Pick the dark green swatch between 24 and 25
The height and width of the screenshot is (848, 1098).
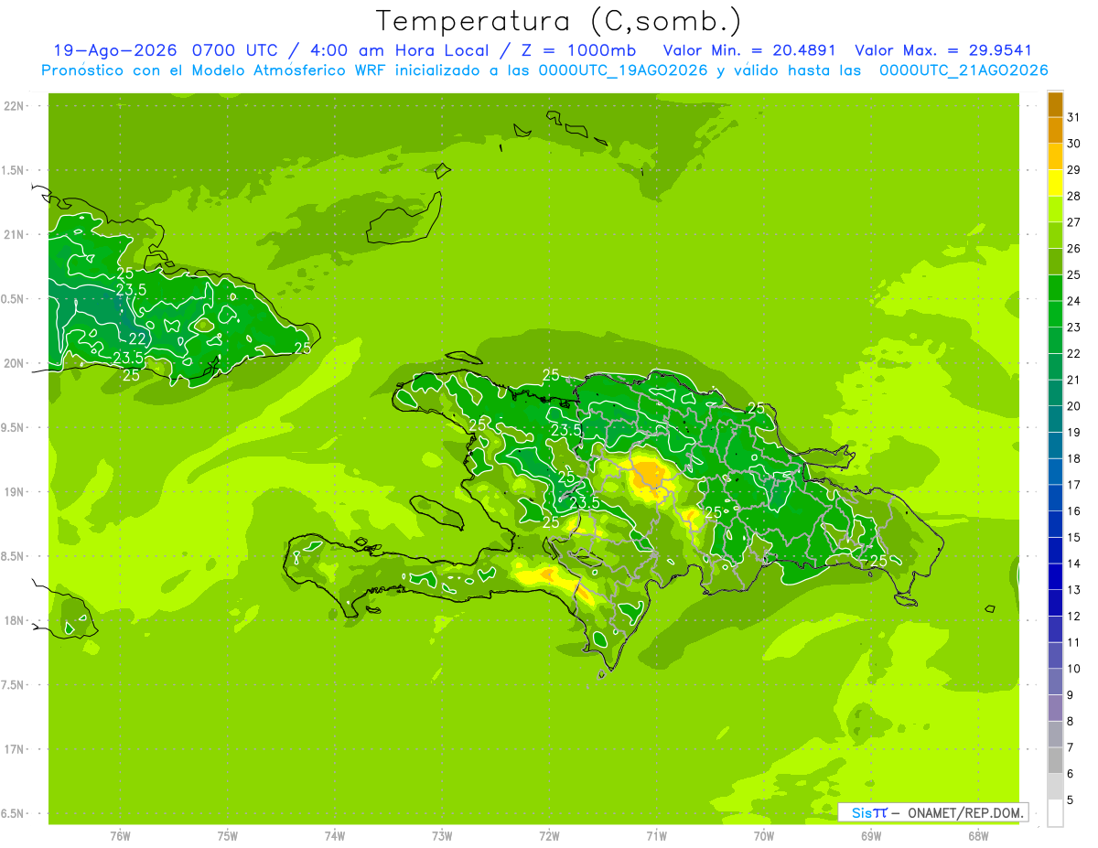coord(1055,288)
